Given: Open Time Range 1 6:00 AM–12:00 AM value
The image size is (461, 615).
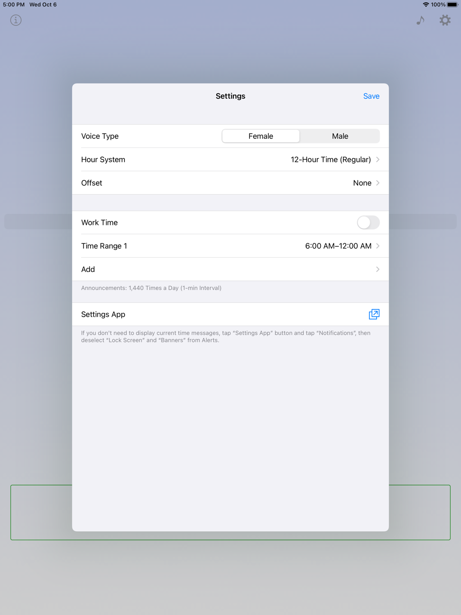Looking at the screenshot, I should click(x=338, y=246).
